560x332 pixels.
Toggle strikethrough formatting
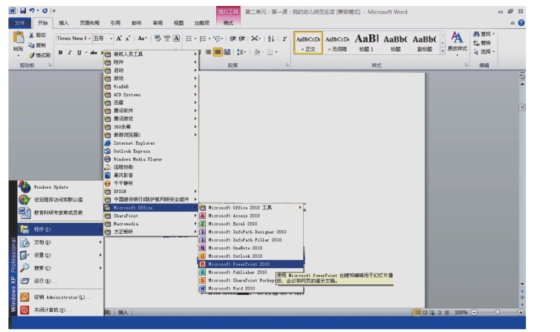(x=94, y=53)
